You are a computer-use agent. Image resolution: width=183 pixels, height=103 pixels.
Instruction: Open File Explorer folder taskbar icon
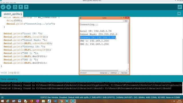[43, 101]
